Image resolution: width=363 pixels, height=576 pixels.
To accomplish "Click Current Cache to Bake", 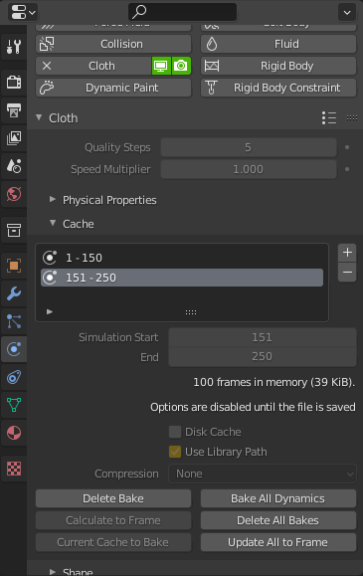I will coord(113,542).
